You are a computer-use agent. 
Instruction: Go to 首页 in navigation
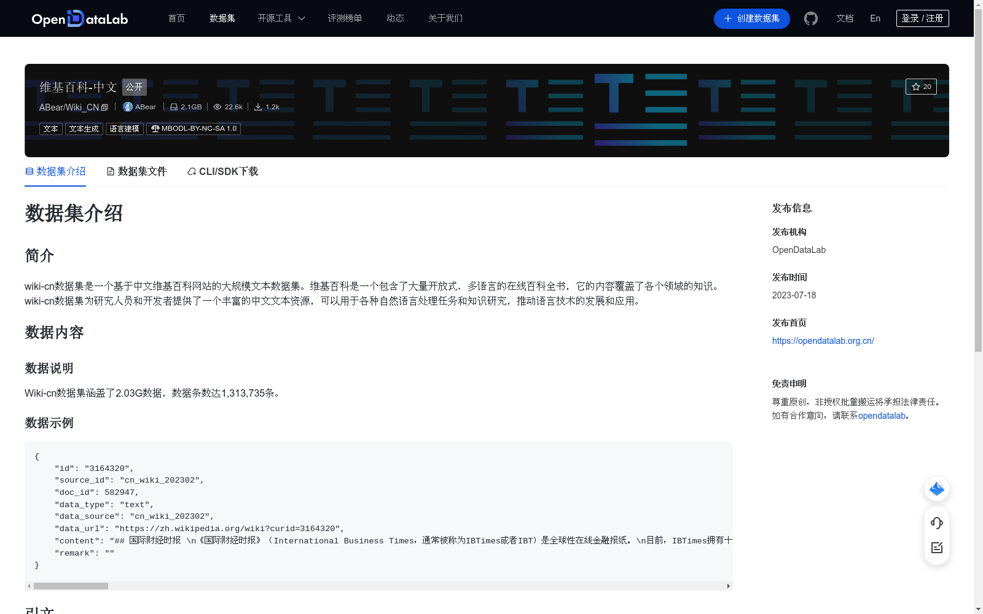176,18
